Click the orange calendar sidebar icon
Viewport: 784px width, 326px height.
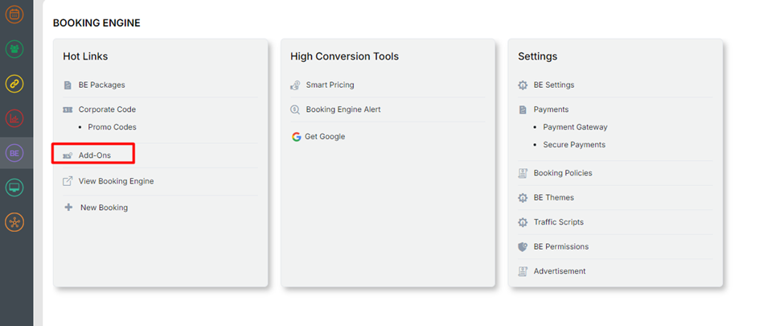click(14, 14)
